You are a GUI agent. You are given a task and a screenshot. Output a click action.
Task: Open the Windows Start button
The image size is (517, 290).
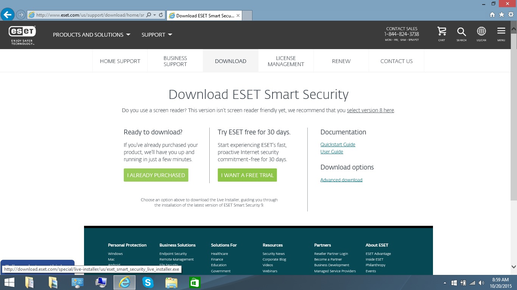click(x=9, y=282)
